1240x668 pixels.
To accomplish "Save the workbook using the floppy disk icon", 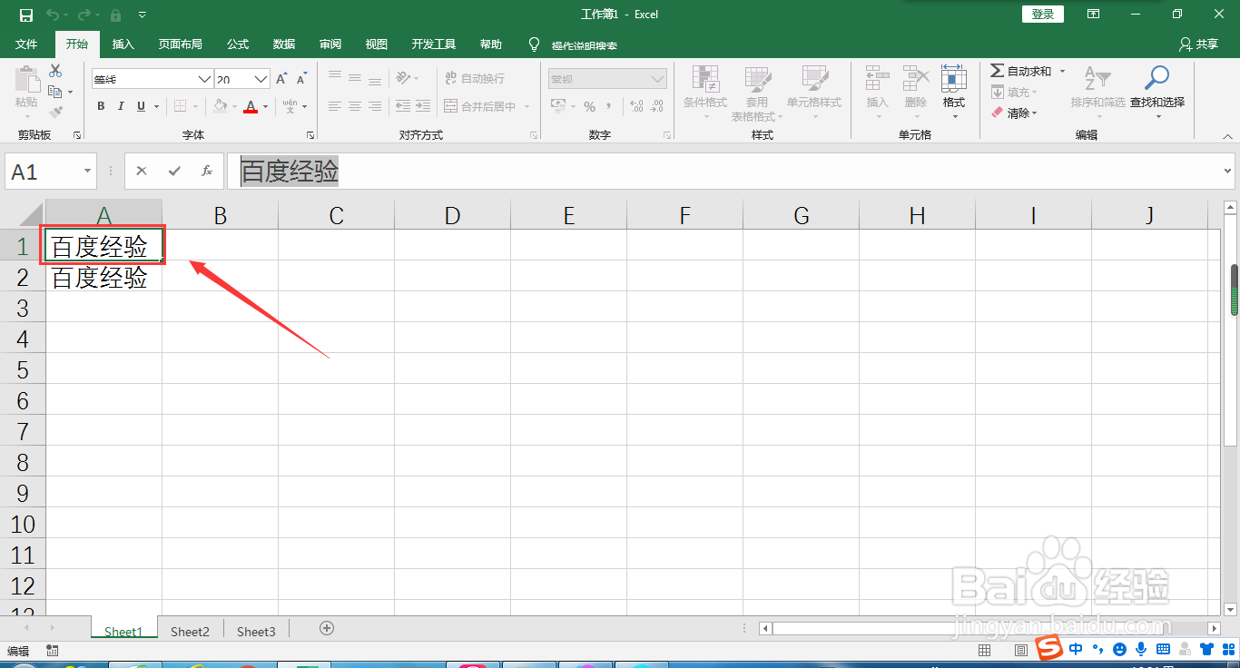I will click(x=26, y=15).
